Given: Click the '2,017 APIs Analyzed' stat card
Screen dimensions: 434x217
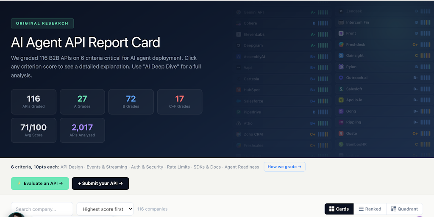Looking at the screenshot, I should (82, 131).
